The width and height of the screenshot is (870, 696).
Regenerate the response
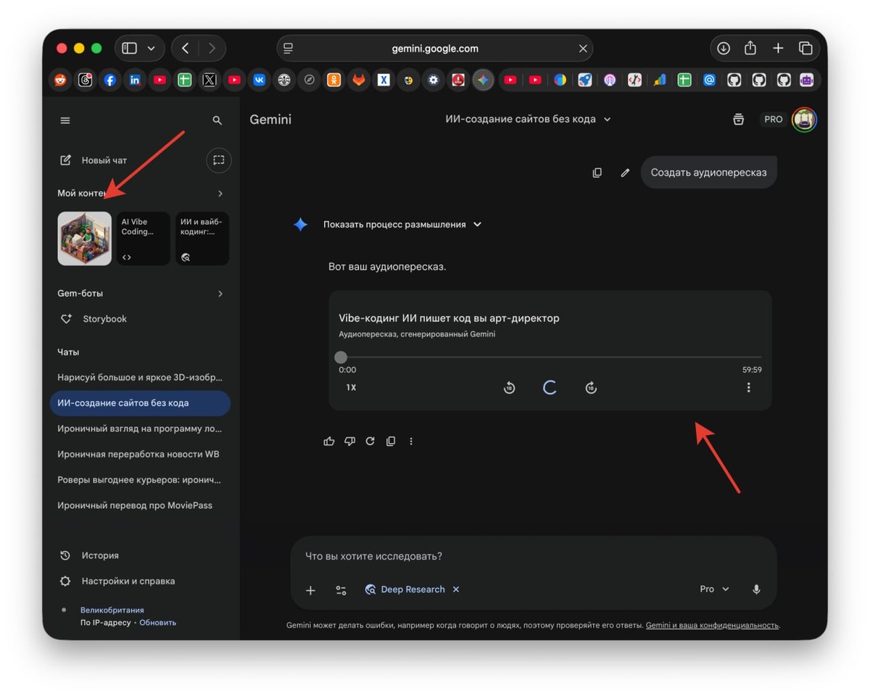point(370,441)
